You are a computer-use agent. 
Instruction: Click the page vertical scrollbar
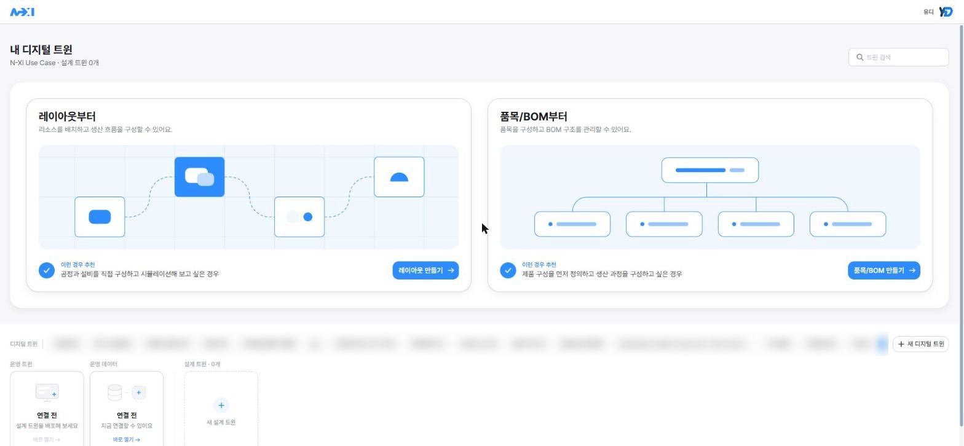961,225
